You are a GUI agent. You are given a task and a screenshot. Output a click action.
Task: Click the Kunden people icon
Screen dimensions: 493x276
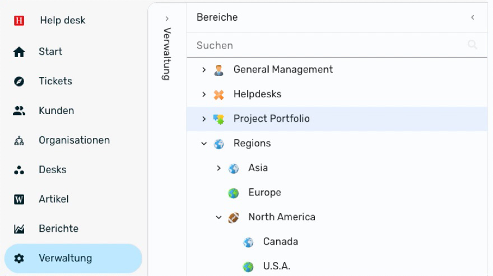coord(18,111)
